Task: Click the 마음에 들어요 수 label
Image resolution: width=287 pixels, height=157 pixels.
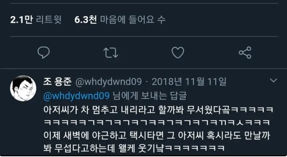Action: 133,19
